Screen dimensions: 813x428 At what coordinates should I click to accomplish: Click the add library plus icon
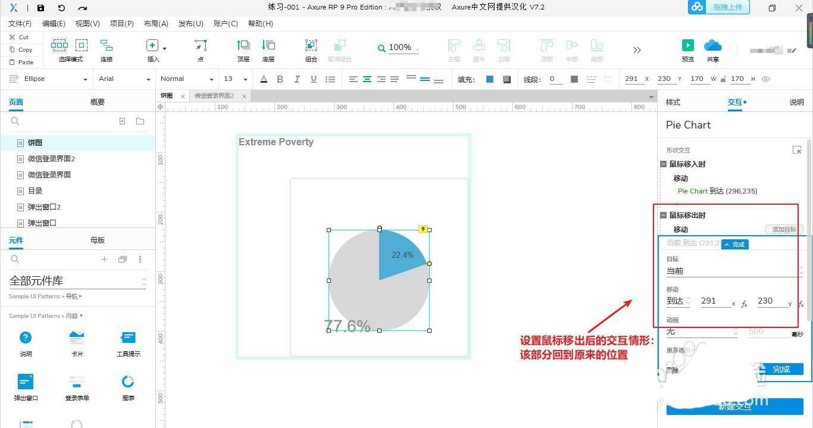(x=104, y=259)
